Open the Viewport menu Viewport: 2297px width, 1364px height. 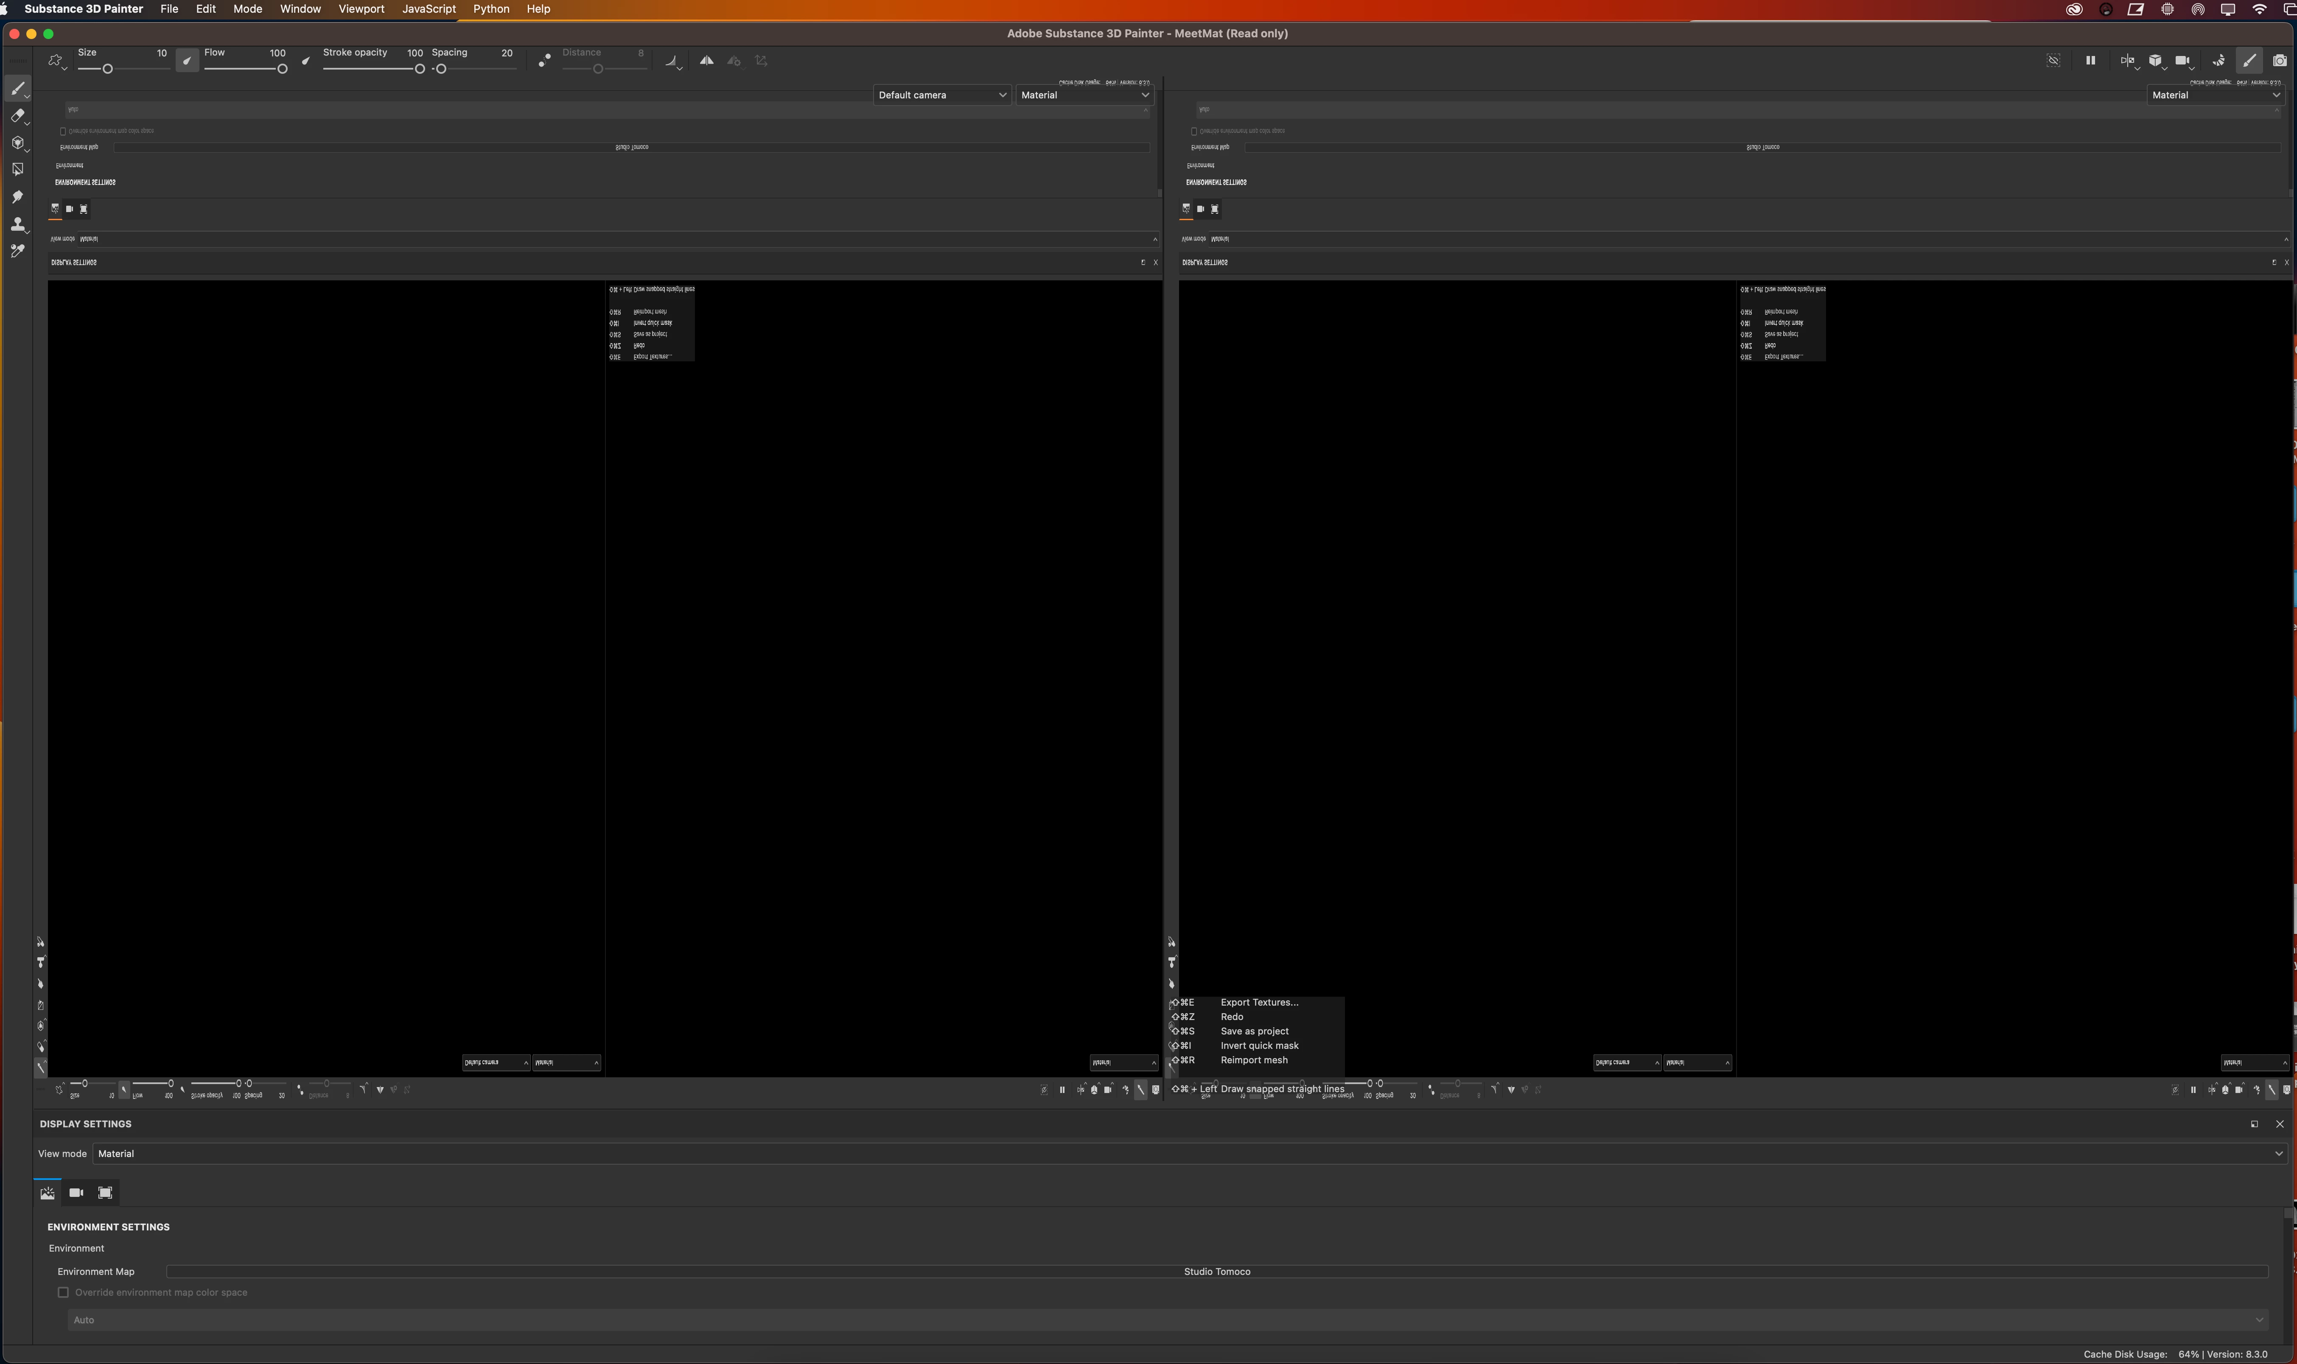coord(361,9)
